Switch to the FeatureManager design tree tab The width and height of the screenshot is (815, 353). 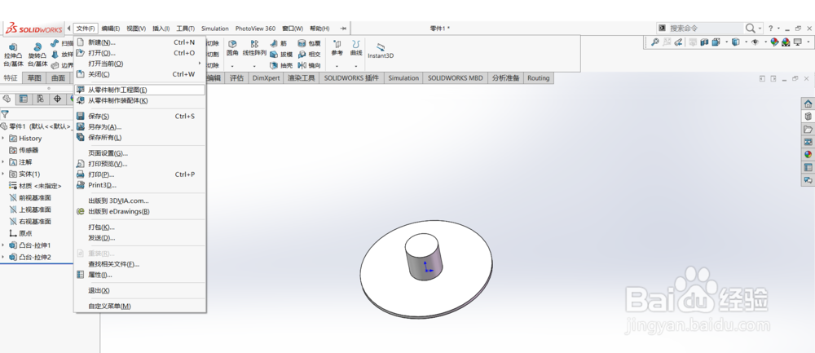coord(7,99)
